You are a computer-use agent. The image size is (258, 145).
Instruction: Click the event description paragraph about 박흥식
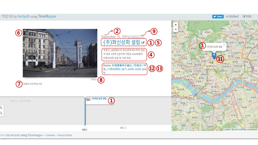click(124, 54)
